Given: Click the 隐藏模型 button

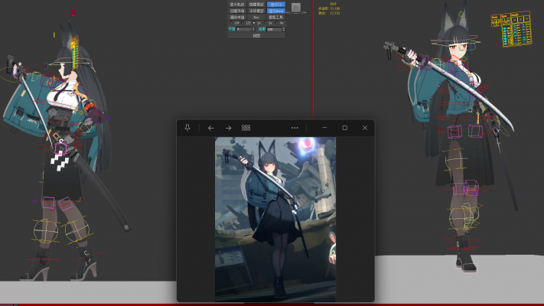Looking at the screenshot, I should click(256, 5).
